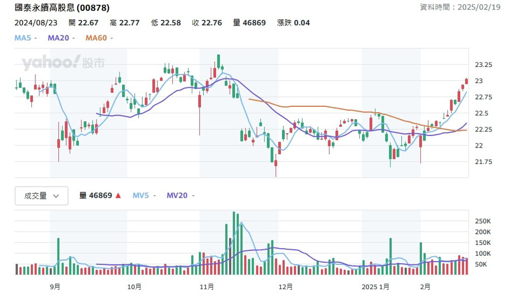Viewport: 510px width, 307px height.
Task: Hide the MV5 volume average line
Action: (x=143, y=196)
